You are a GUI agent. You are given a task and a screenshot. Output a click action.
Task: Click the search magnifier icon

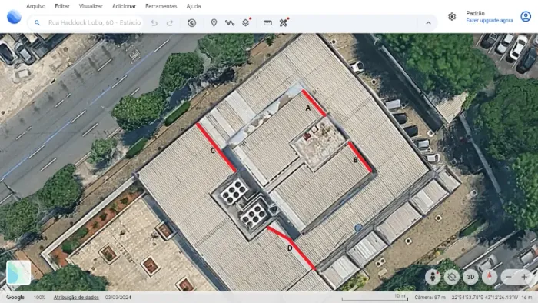click(37, 22)
